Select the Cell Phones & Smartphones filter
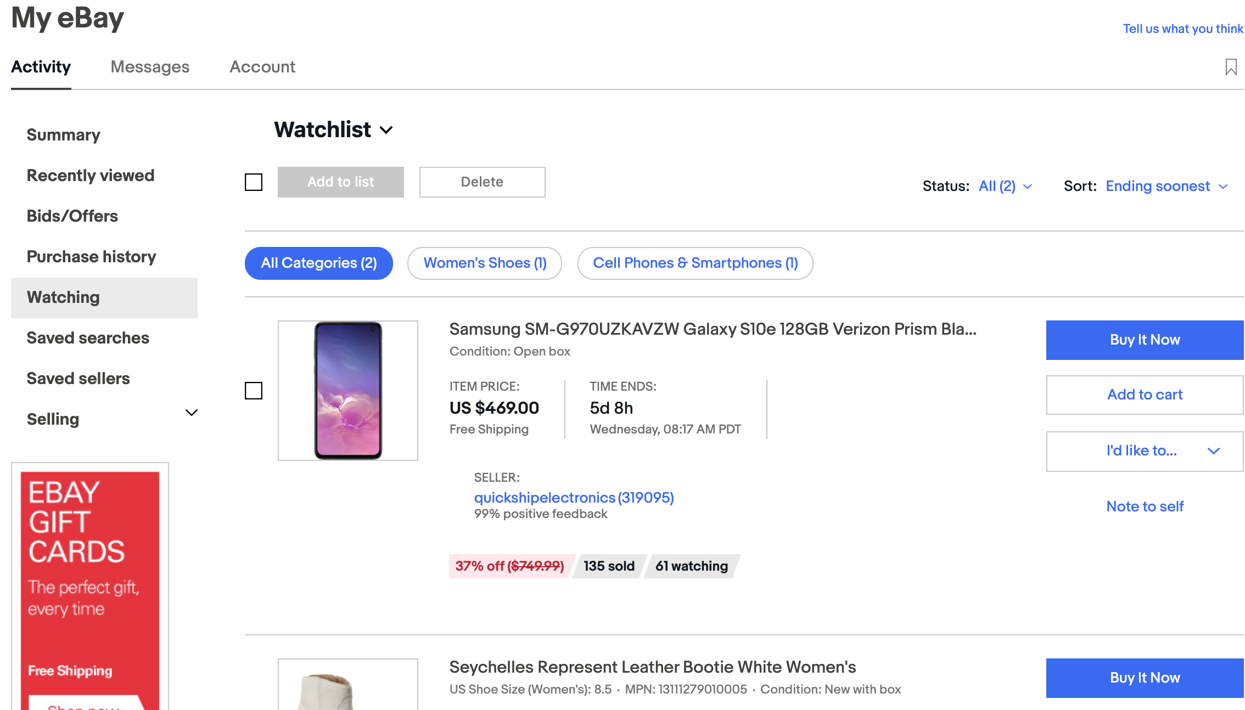Image resolution: width=1245 pixels, height=710 pixels. pyautogui.click(x=694, y=263)
